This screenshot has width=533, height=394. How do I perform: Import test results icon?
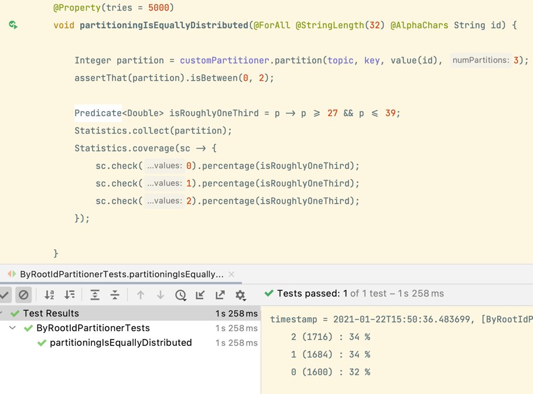click(x=200, y=295)
